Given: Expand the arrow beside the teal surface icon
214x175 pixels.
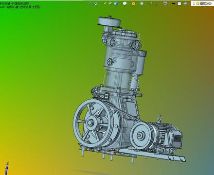Looking at the screenshot, I should click(x=188, y=4).
